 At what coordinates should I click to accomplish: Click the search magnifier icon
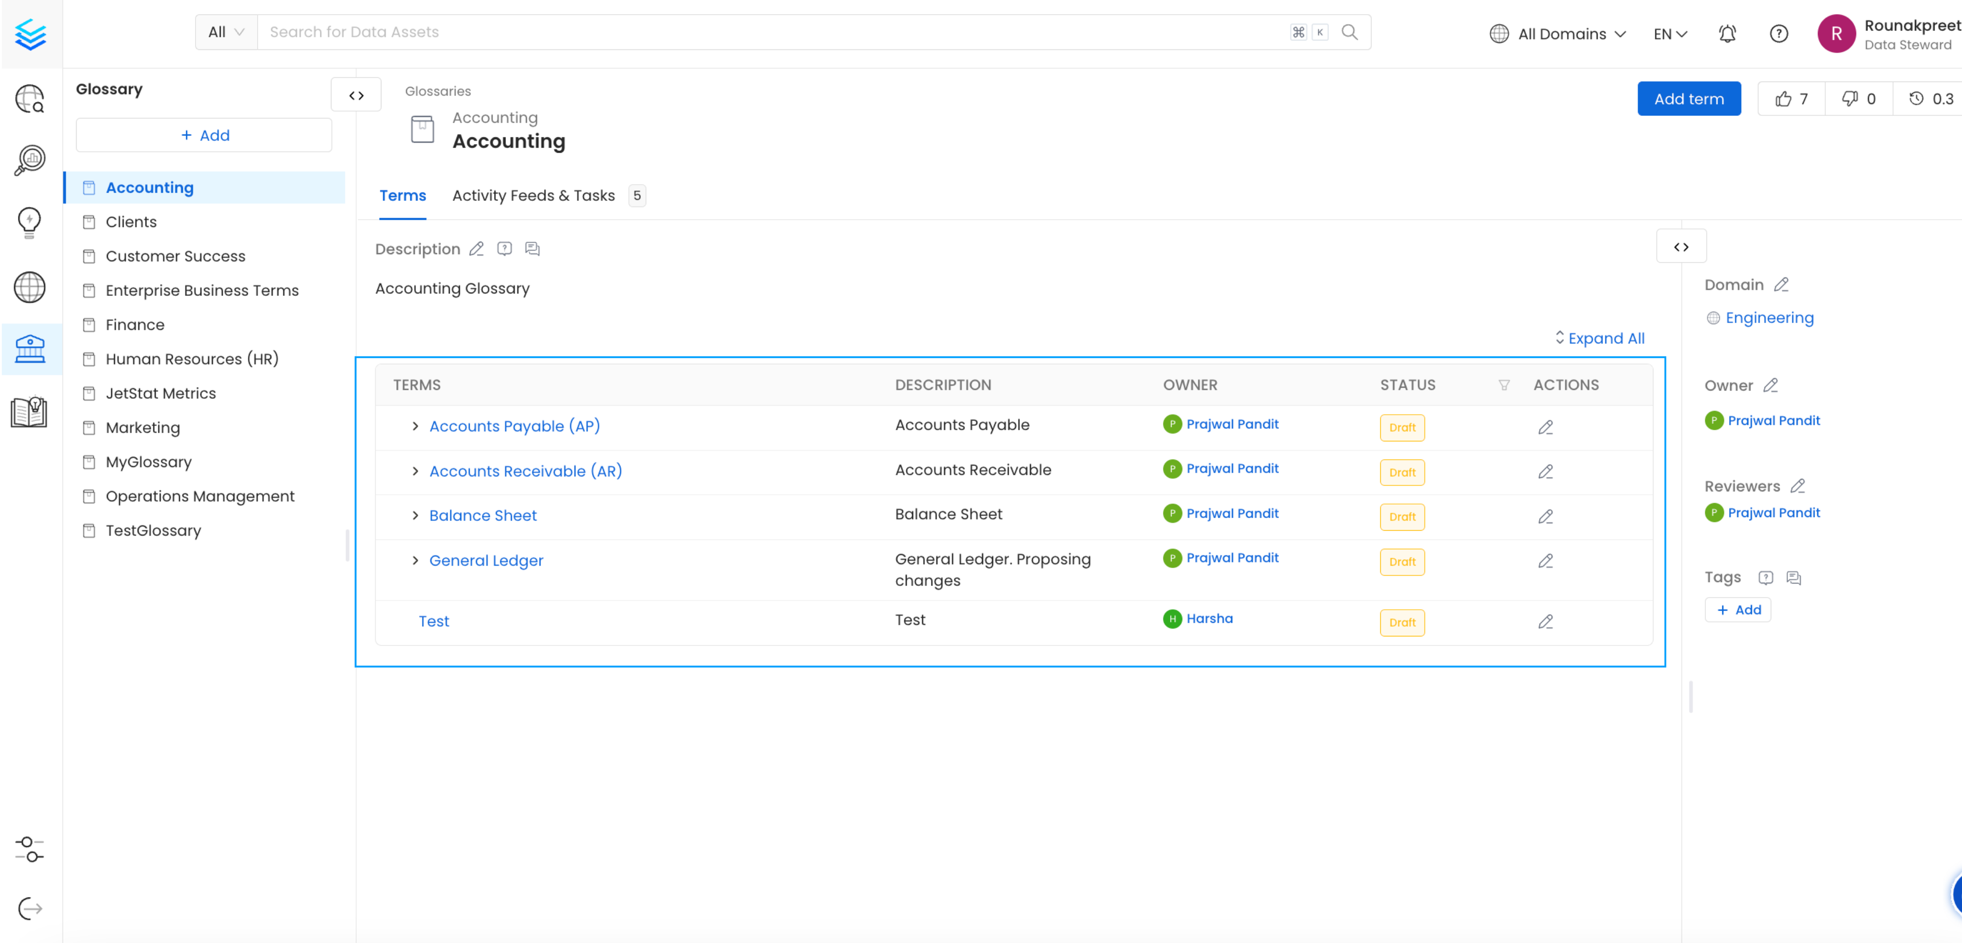(1349, 32)
